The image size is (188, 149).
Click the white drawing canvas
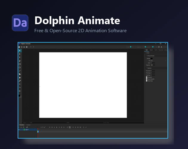[83, 85]
